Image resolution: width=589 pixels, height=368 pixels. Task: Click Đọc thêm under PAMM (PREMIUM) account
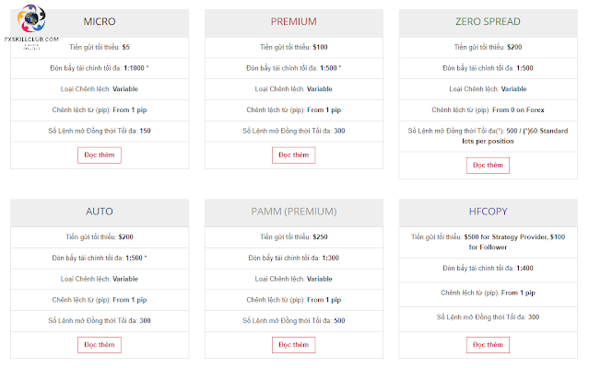[x=294, y=345]
